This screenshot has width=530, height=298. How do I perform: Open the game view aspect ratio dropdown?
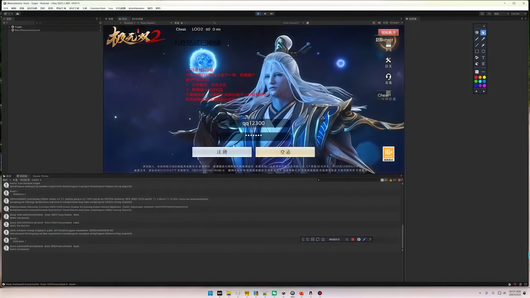click(148, 23)
